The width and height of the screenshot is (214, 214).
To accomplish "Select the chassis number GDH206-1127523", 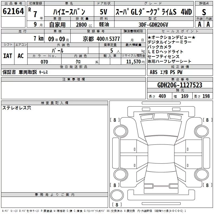I will coord(180,85).
